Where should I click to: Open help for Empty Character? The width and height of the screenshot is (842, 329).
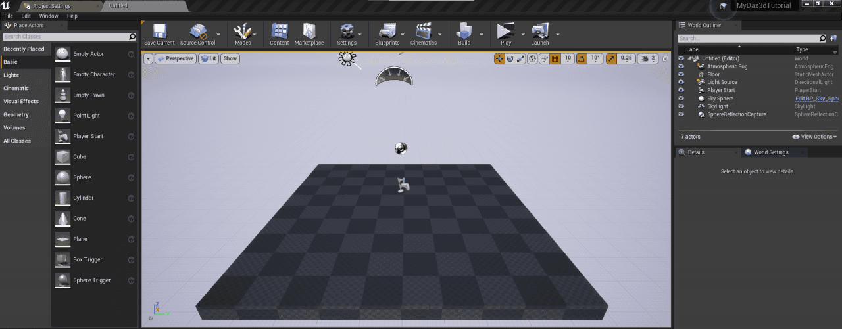coord(131,75)
